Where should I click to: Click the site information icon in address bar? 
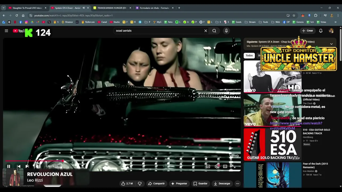coord(31,15)
